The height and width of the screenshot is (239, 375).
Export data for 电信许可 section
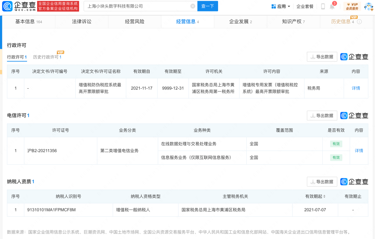click(322, 115)
